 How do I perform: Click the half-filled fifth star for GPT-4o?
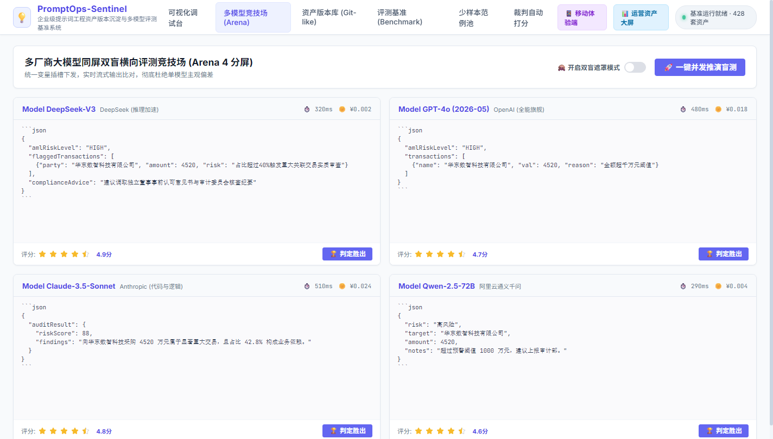coord(462,254)
